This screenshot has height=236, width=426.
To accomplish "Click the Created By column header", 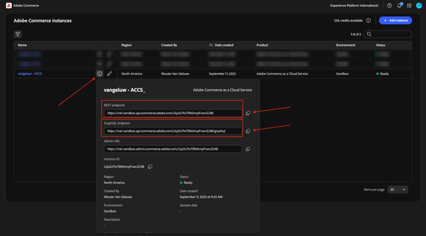I will tap(169, 45).
